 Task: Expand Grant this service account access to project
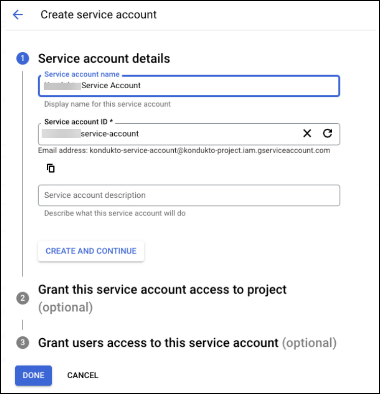[163, 290]
